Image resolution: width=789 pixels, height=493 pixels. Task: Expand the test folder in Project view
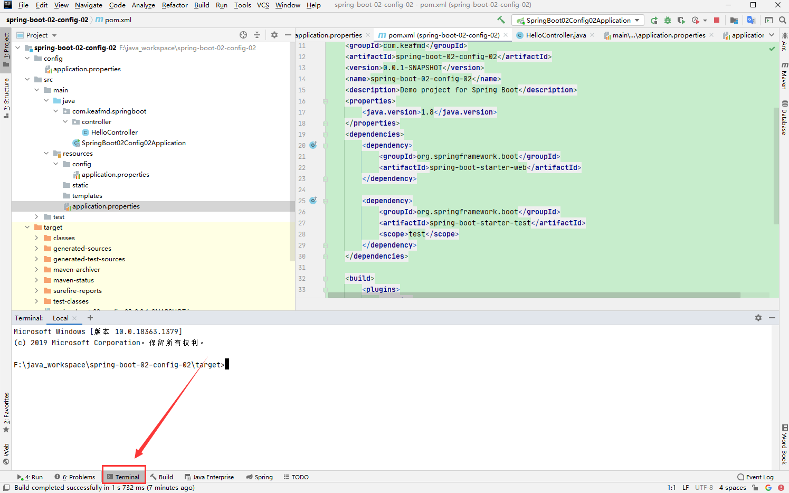tap(36, 216)
